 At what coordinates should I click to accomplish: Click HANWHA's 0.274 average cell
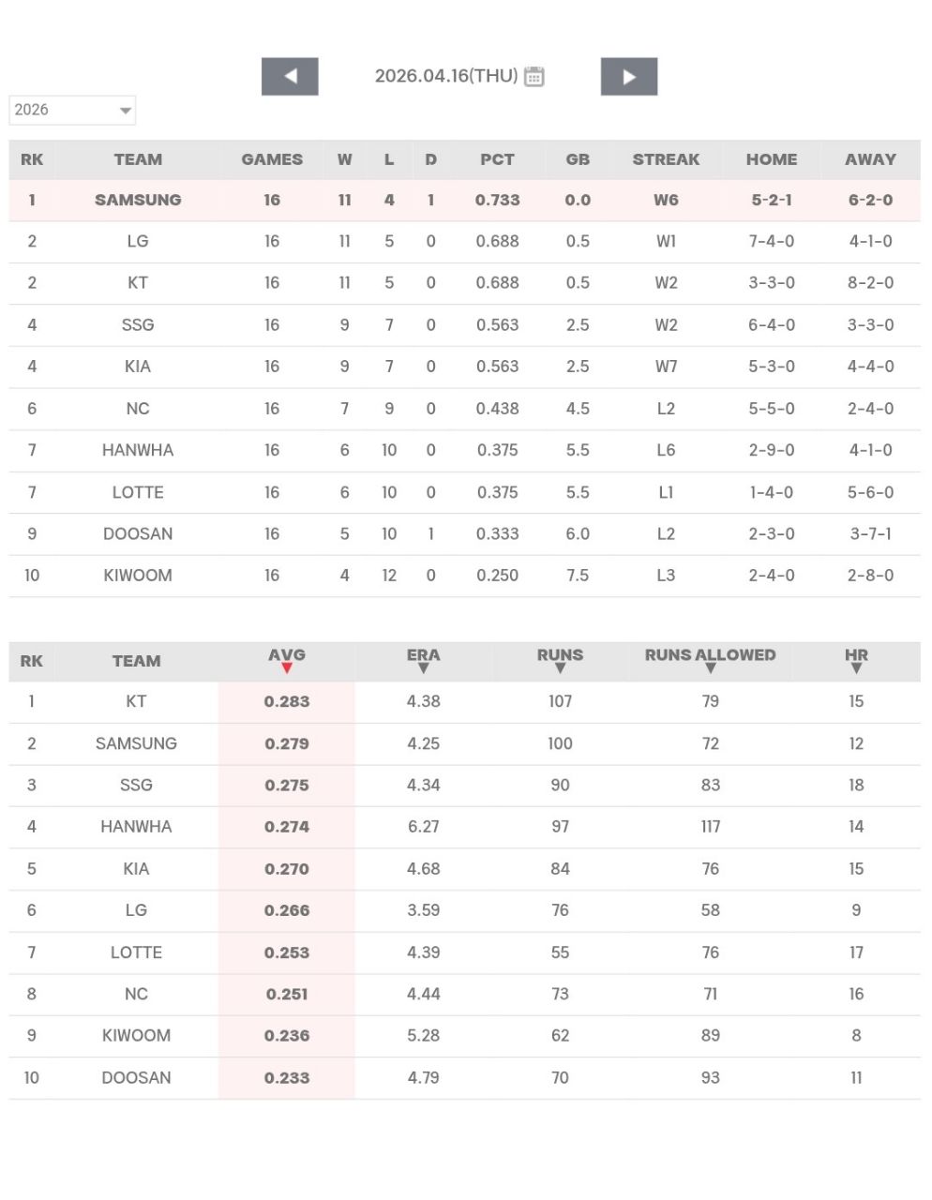287,827
